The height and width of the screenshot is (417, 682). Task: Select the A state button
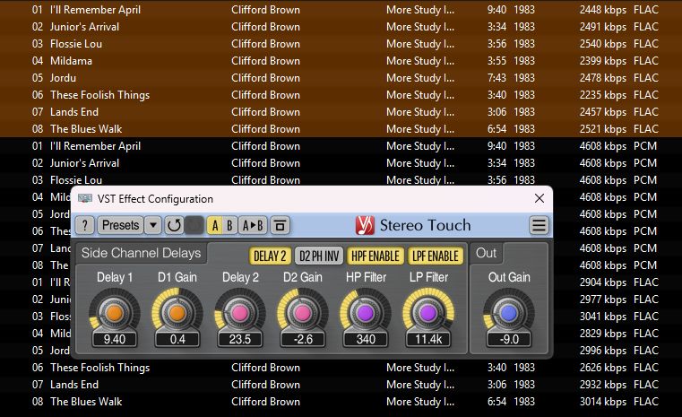pyautogui.click(x=215, y=225)
